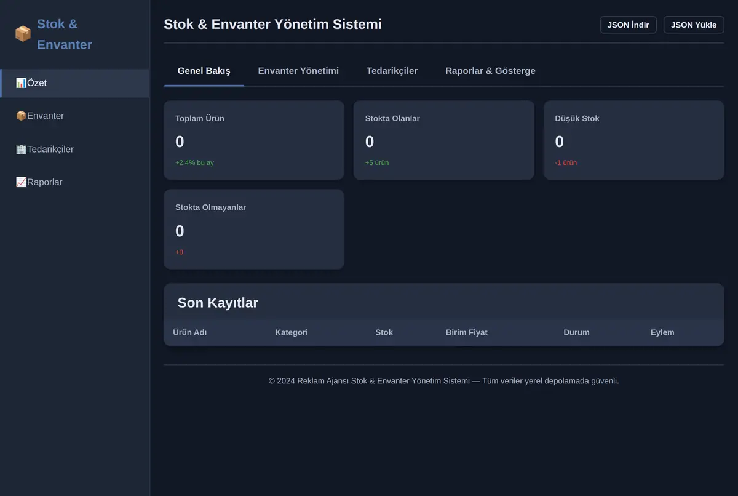Select Raporlar in the sidebar
The height and width of the screenshot is (496, 738).
[74, 182]
